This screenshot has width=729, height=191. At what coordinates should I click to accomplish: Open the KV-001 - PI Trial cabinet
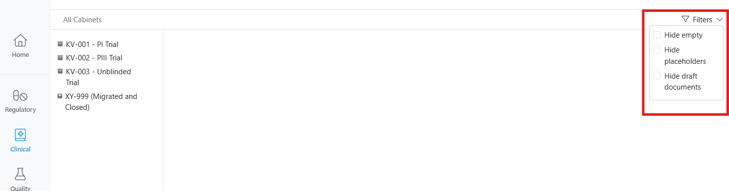(x=92, y=44)
